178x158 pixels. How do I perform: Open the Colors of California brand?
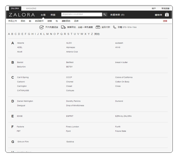[x=124, y=78]
